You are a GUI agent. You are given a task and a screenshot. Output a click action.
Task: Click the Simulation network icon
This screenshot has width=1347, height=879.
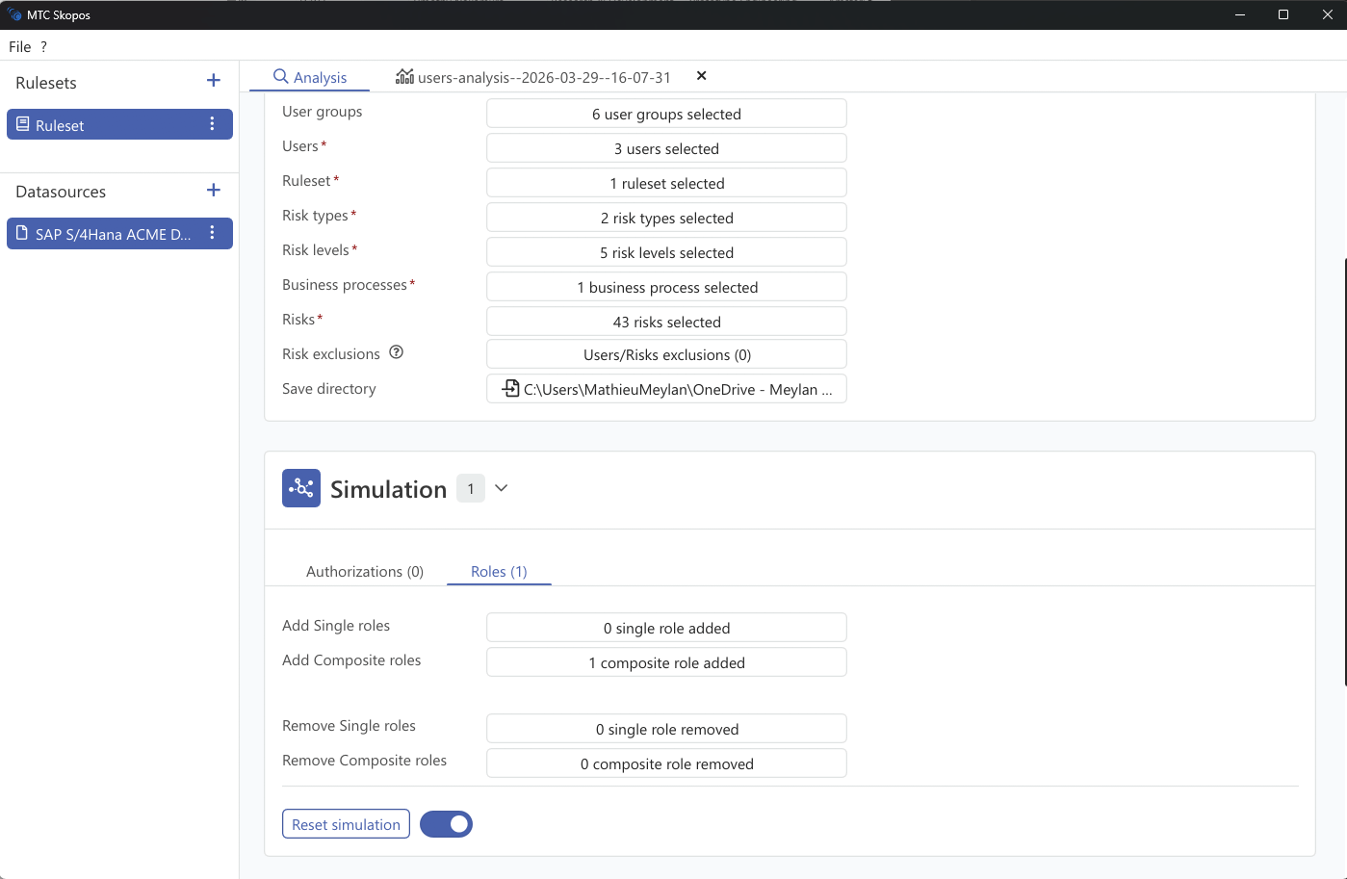[x=301, y=488]
